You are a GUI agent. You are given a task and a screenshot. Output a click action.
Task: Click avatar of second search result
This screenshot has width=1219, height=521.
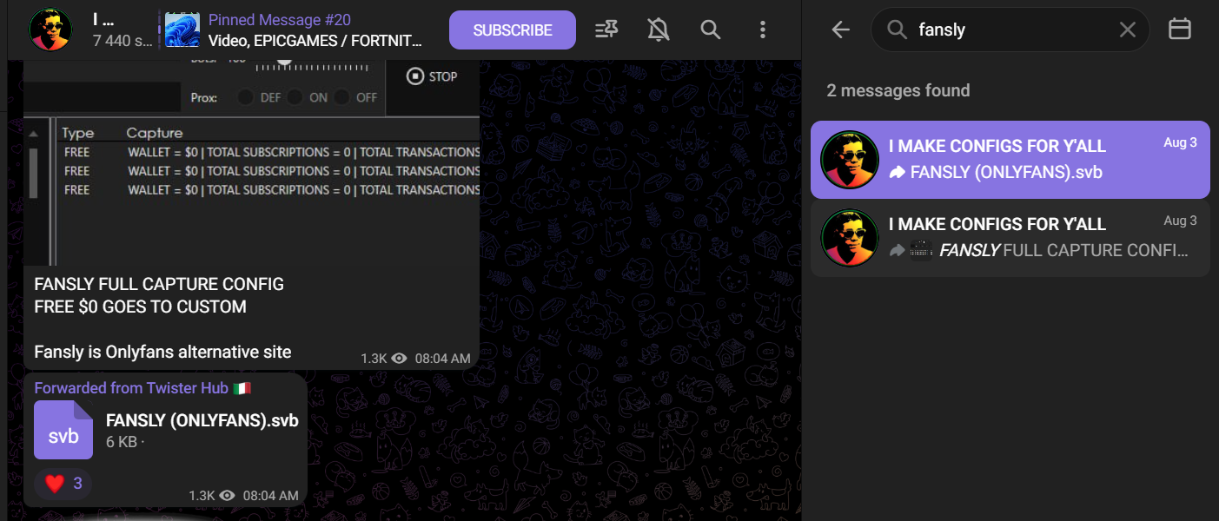tap(850, 238)
